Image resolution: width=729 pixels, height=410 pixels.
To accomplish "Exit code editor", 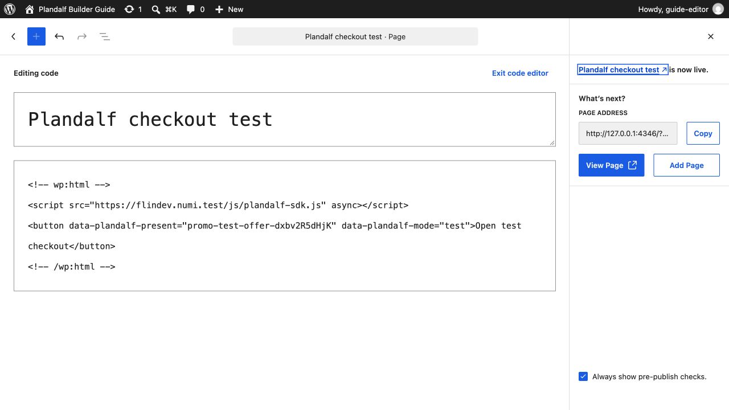I will tap(520, 73).
